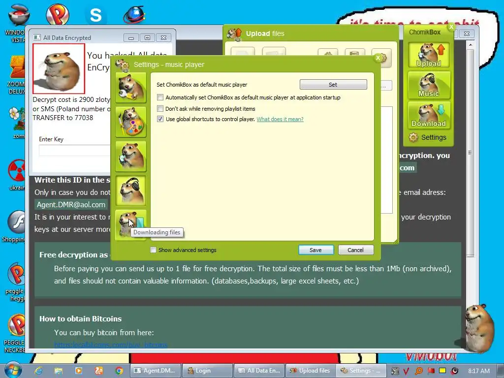The width and height of the screenshot is (504, 378).
Task: Open the orange UC Browser taskbar icon
Action: tap(98, 371)
